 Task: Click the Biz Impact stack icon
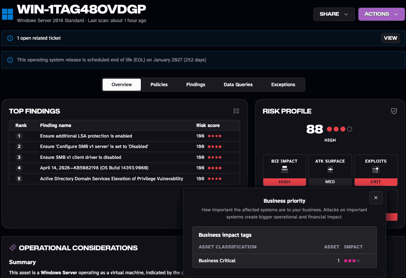[x=285, y=169]
